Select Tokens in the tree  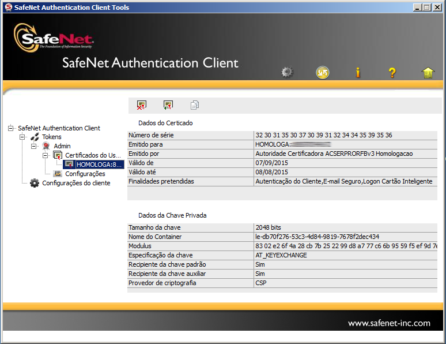click(x=52, y=137)
